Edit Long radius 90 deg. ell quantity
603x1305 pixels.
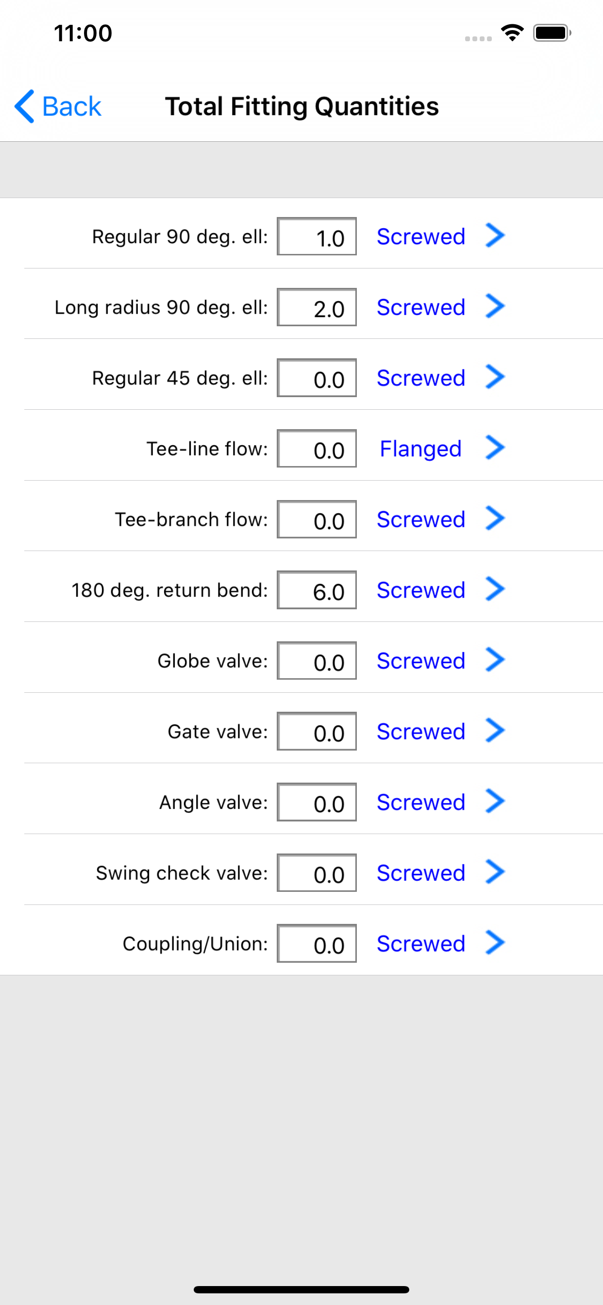317,307
